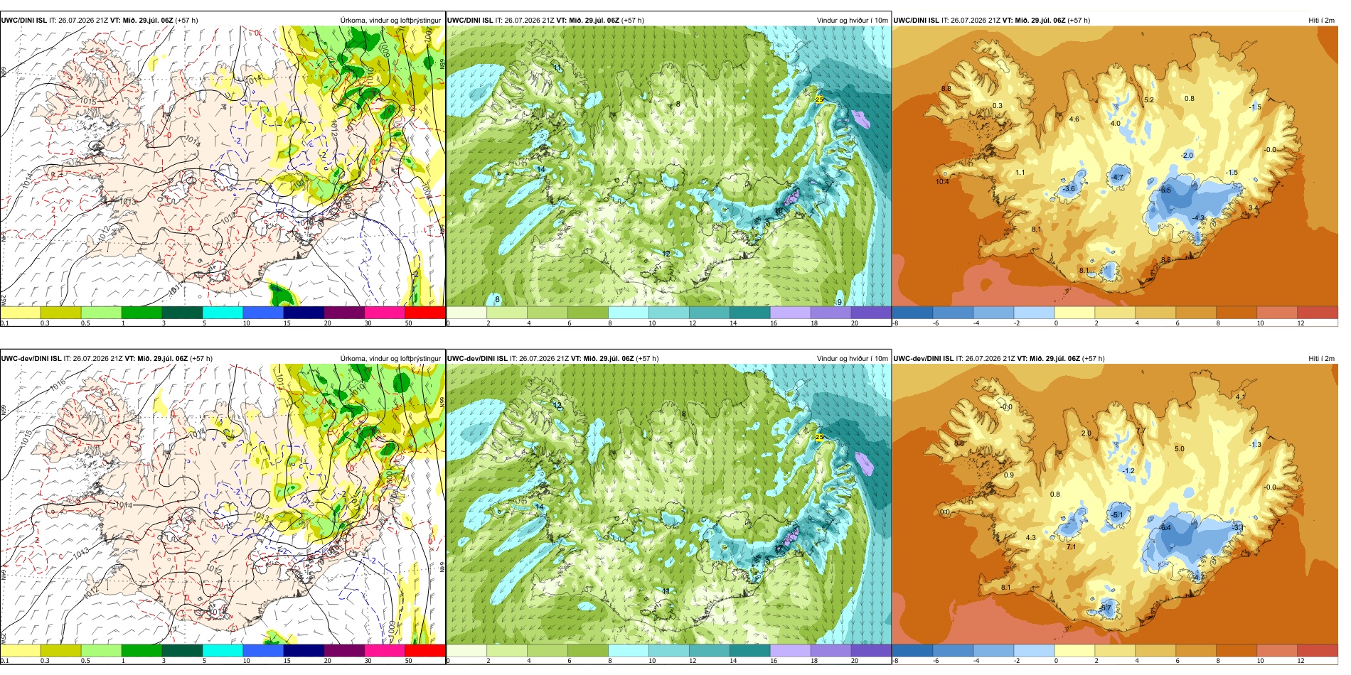
Task: Click the 10.4 temperature label on UWC temperature map
Action: pyautogui.click(x=941, y=182)
